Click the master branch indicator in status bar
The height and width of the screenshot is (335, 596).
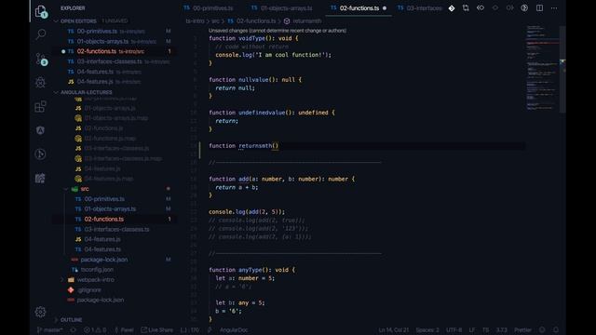pos(49,330)
